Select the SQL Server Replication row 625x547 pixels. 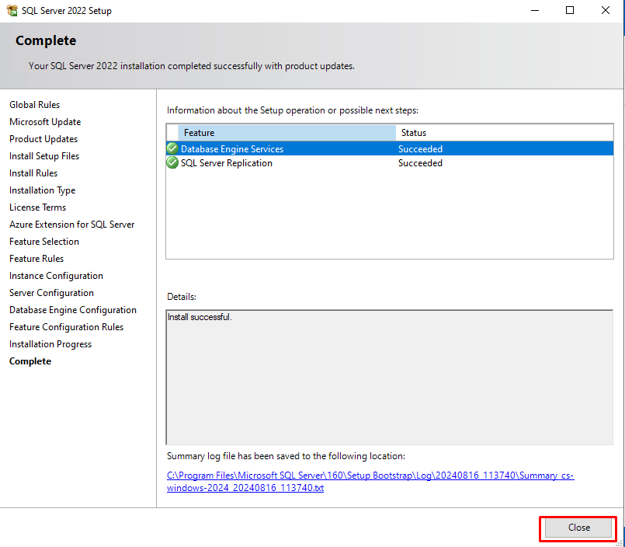311,163
